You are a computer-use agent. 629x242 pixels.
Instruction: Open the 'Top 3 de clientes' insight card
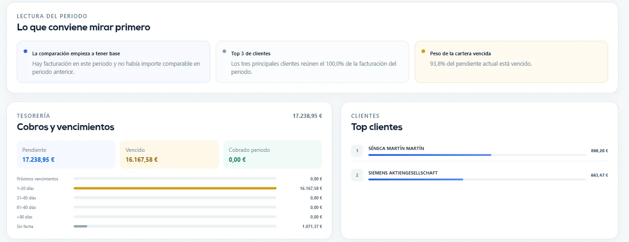pos(312,62)
